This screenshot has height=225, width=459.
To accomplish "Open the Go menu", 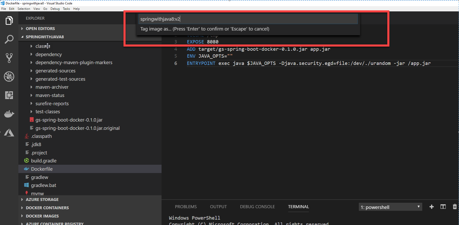I will pyautogui.click(x=45, y=9).
